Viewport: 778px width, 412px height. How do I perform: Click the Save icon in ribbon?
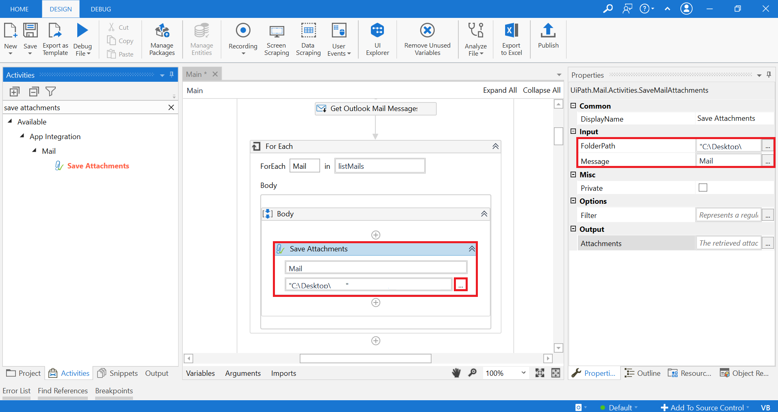[x=30, y=31]
